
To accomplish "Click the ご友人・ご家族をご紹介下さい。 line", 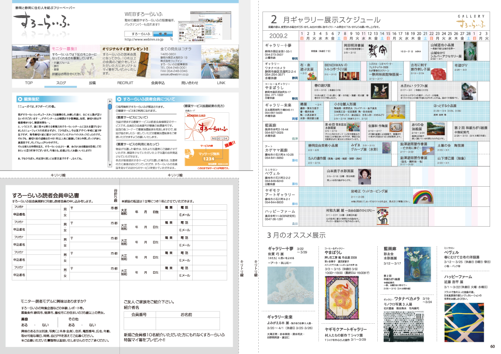I will pos(149,301).
